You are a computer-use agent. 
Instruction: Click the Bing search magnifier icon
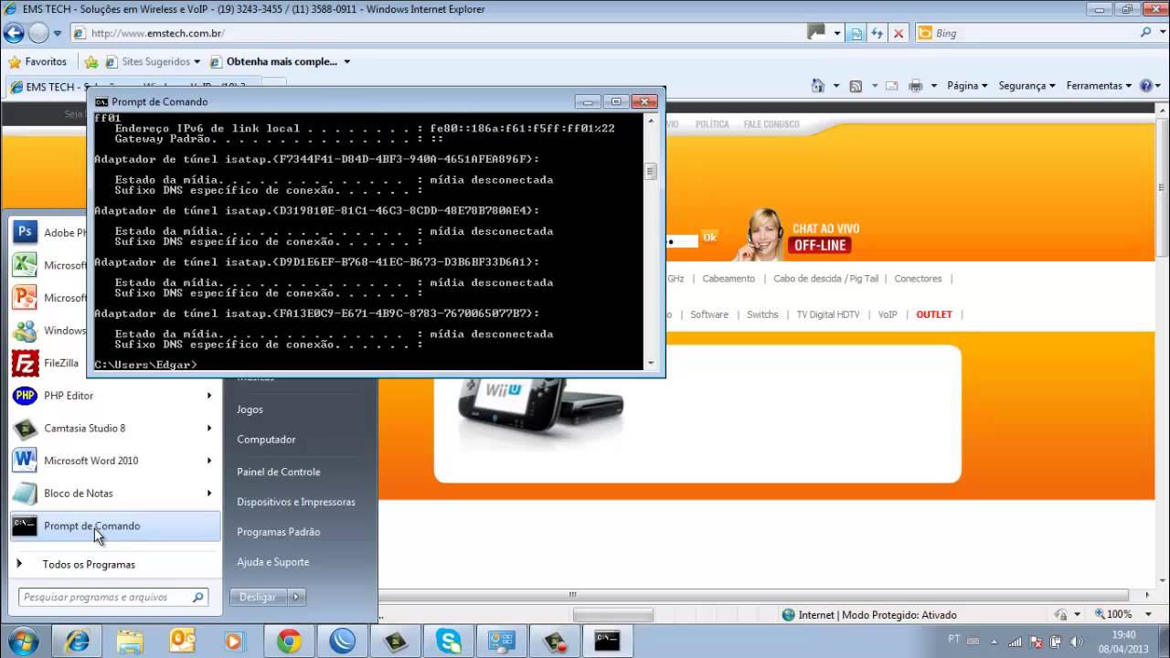click(x=1146, y=33)
